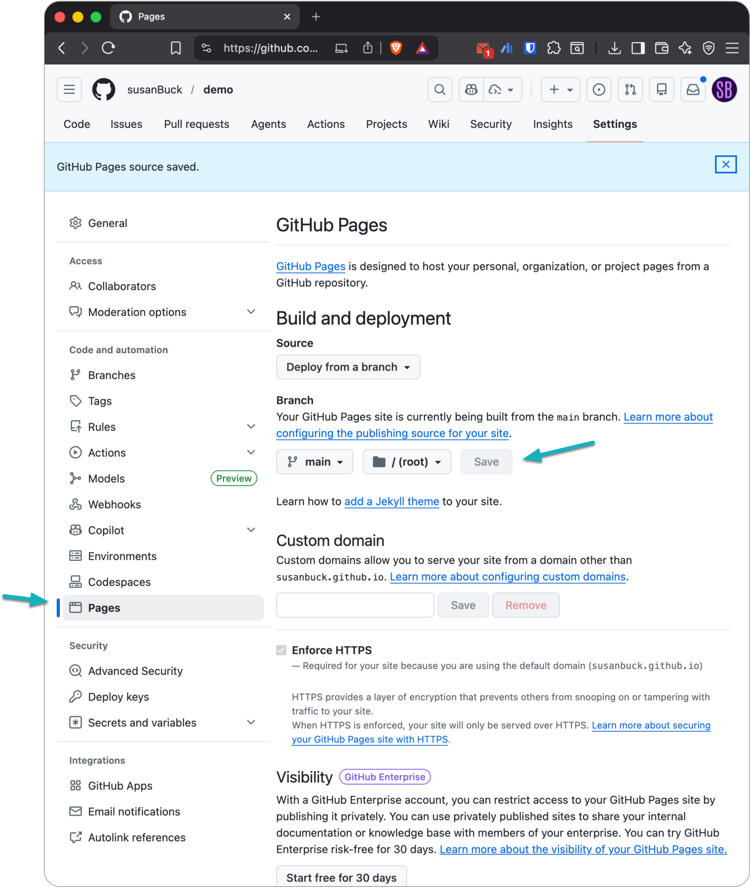Click the SB user avatar
This screenshot has width=750, height=887.
point(724,90)
